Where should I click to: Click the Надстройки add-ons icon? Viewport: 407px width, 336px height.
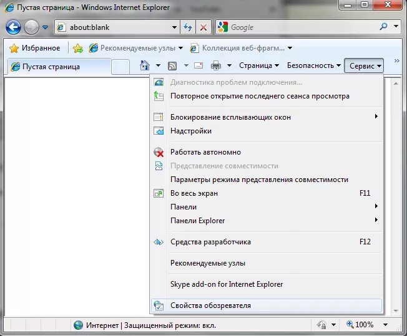pos(159,131)
